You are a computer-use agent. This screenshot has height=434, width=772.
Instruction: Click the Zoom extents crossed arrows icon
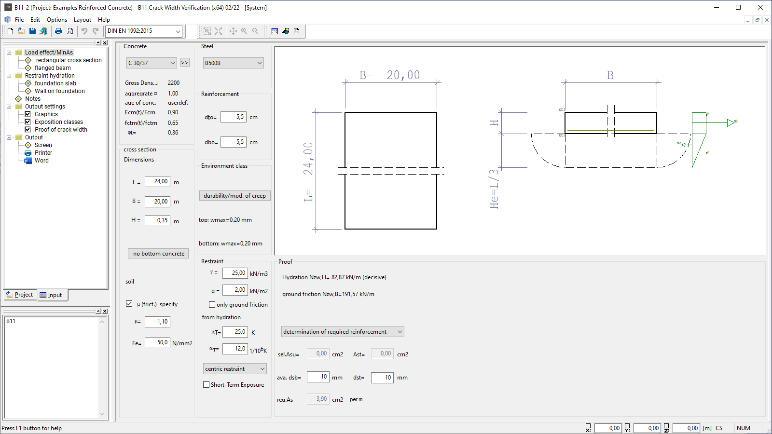(219, 31)
